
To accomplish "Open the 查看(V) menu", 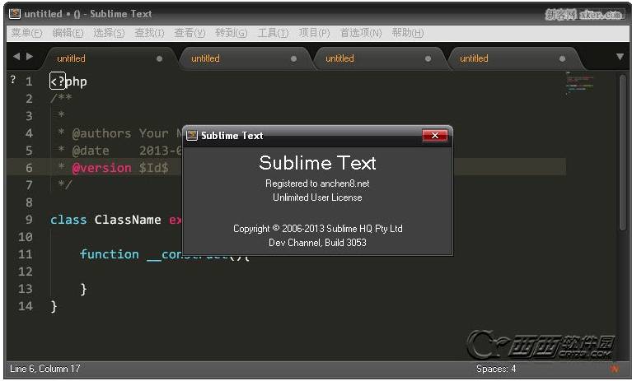I will pos(190,33).
